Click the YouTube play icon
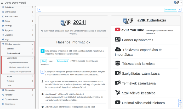The width and height of the screenshot is (183, 109). [118, 29]
